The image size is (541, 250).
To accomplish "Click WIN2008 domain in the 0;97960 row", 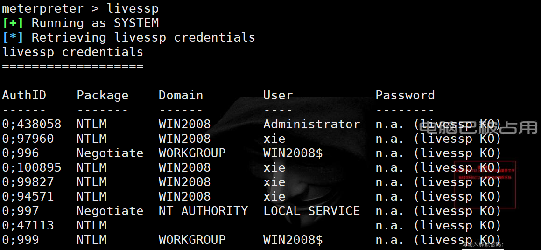I will coord(184,139).
